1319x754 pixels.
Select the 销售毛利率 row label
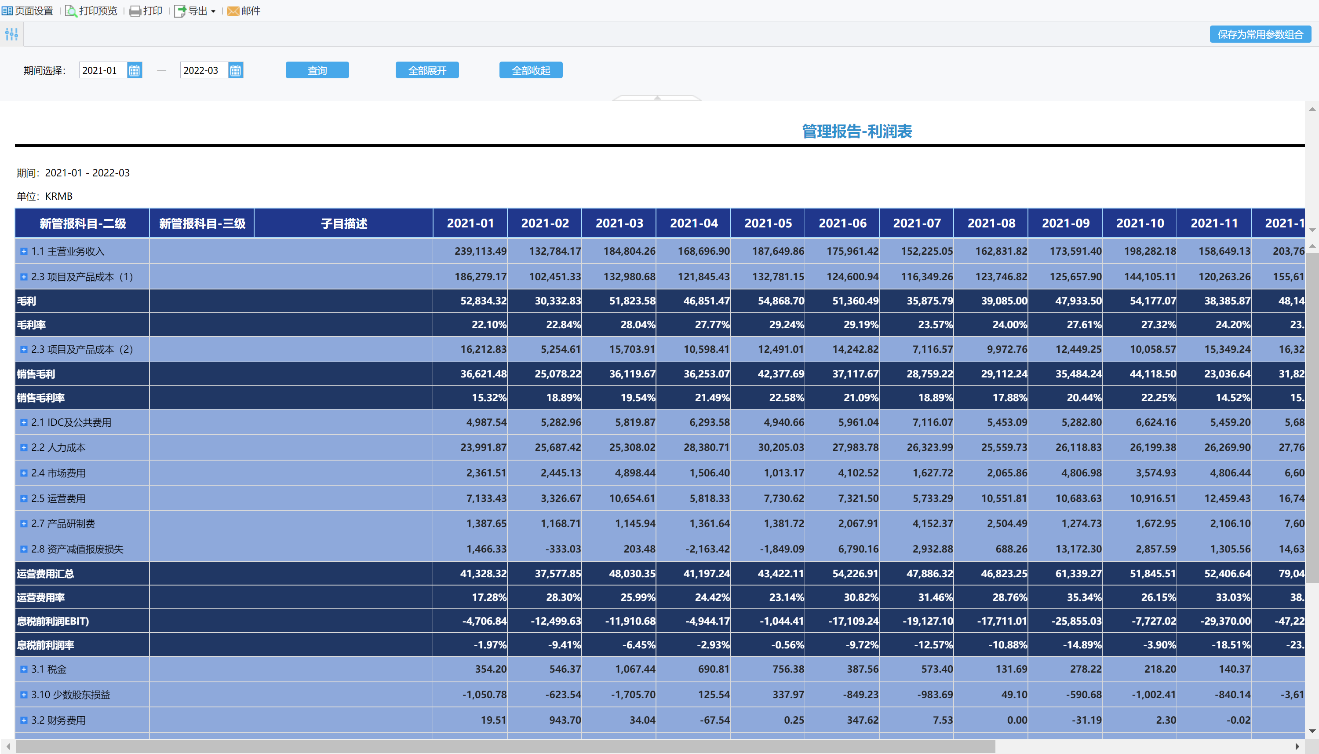tap(41, 398)
